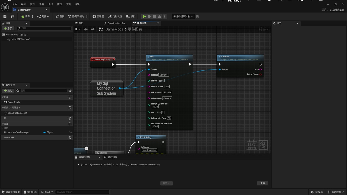The image size is (347, 195).
Task: Switch to the 查找结果 tab
Action: [x=111, y=157]
